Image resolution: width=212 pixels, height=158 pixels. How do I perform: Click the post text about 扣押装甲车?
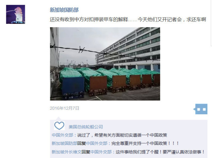(128, 20)
